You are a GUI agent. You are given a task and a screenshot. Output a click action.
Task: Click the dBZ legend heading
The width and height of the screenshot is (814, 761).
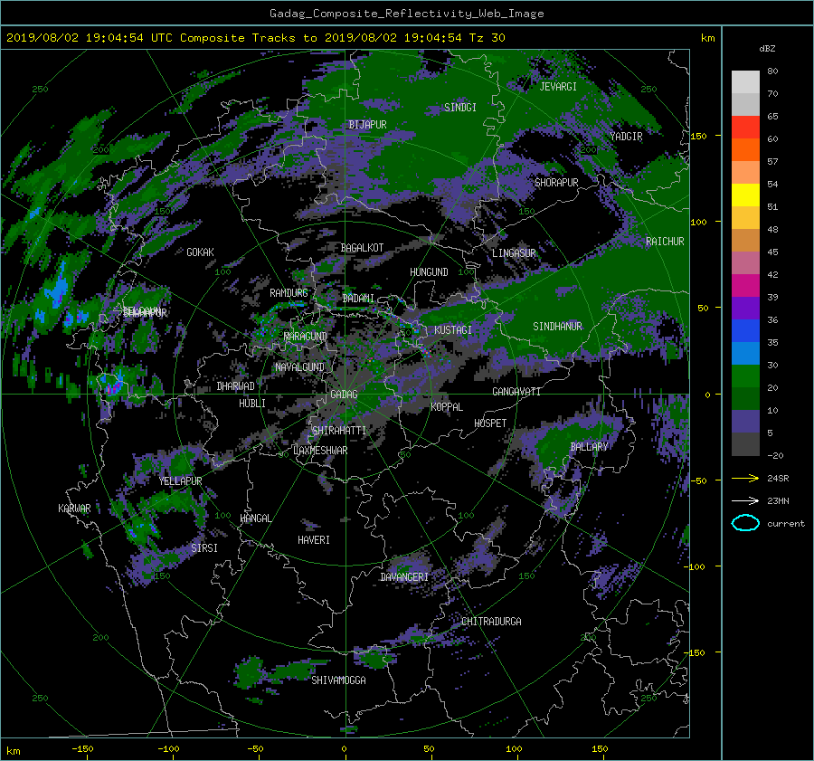767,49
